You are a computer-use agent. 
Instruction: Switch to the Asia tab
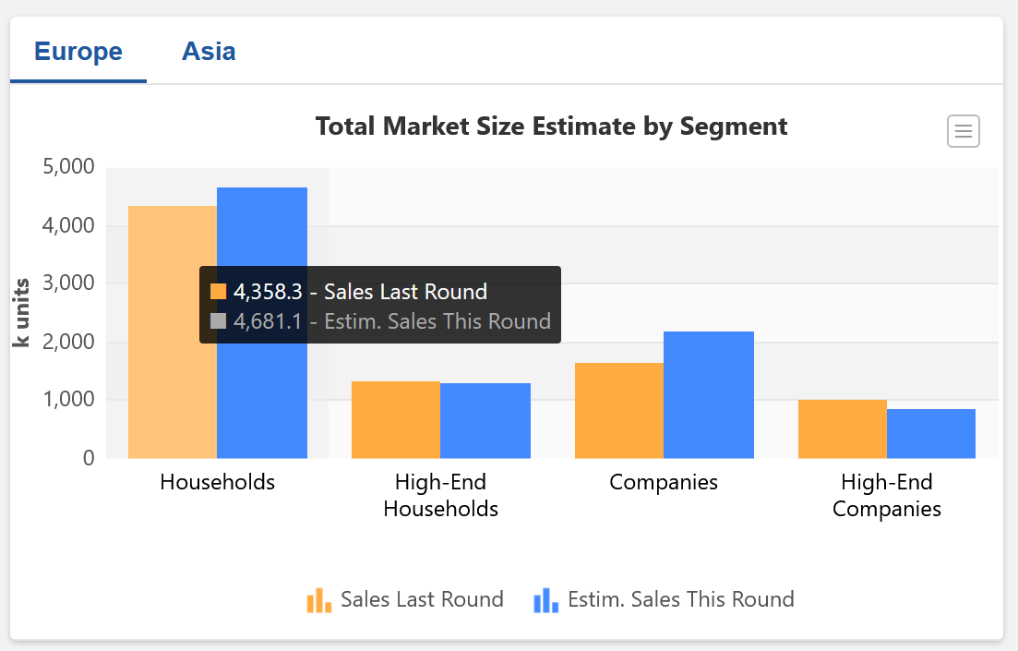[209, 51]
